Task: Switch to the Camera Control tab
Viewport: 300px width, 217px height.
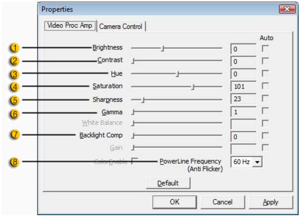Action: (x=121, y=26)
